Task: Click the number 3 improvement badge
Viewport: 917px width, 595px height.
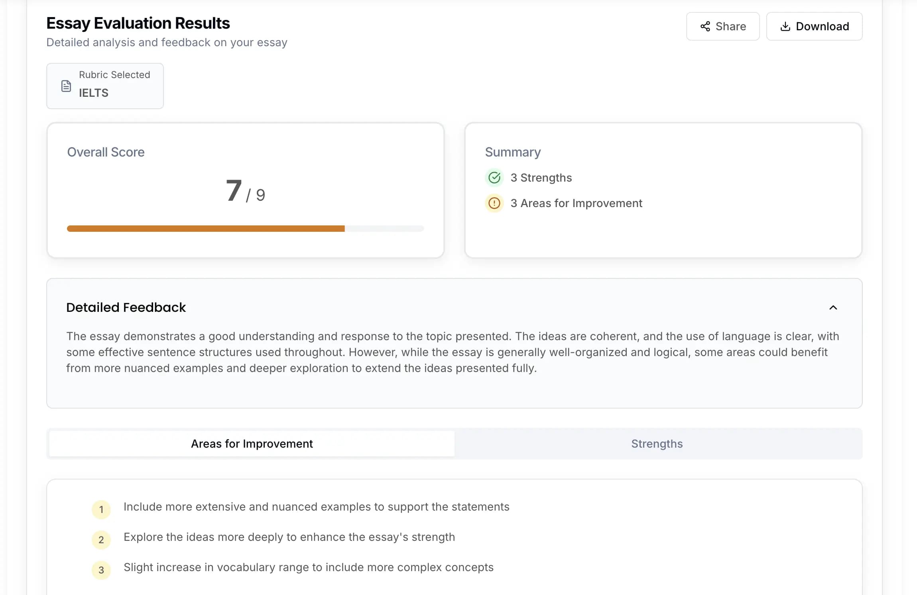Action: tap(101, 570)
